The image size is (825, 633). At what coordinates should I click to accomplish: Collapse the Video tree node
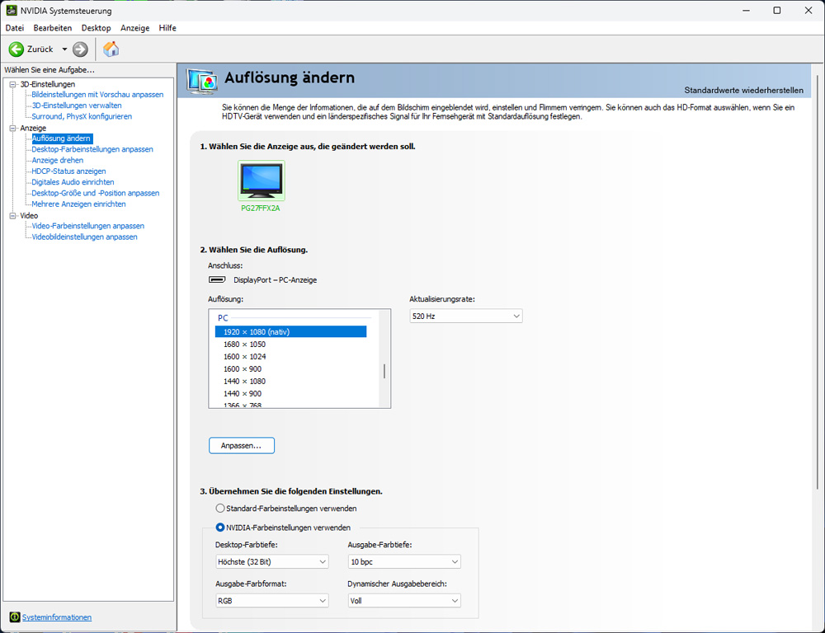pyautogui.click(x=13, y=216)
